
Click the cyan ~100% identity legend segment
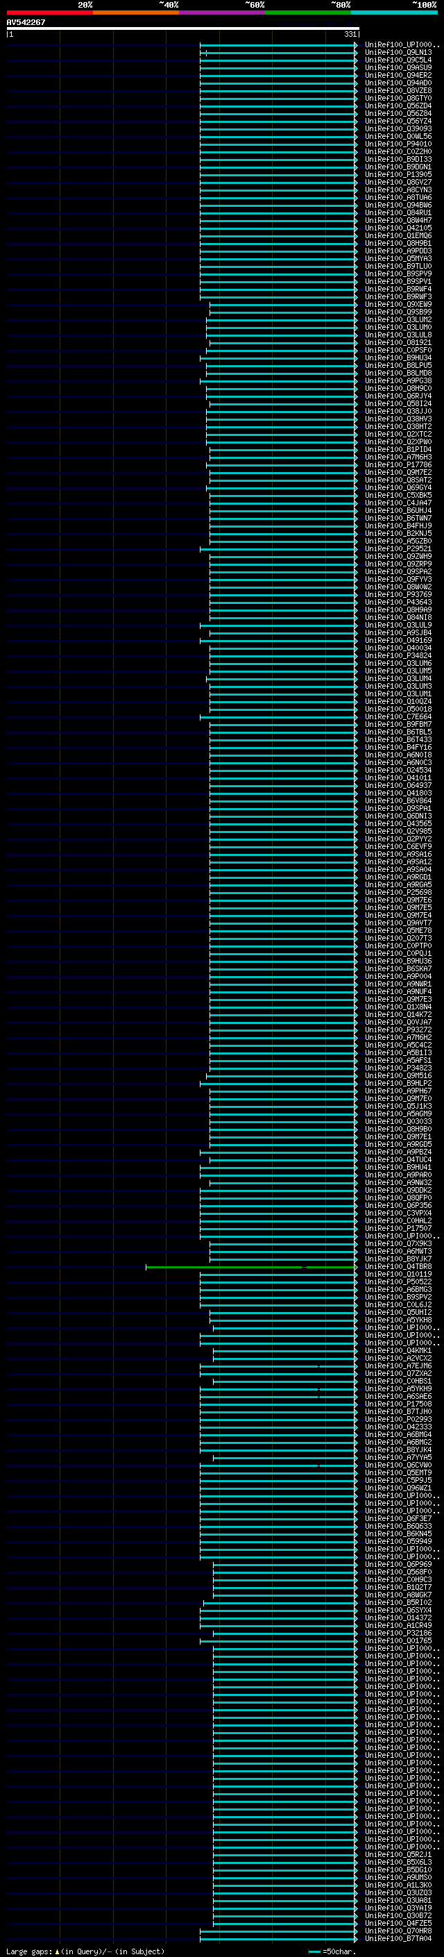pyautogui.click(x=394, y=12)
